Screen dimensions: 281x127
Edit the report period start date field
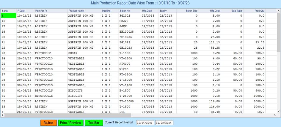[145, 123]
